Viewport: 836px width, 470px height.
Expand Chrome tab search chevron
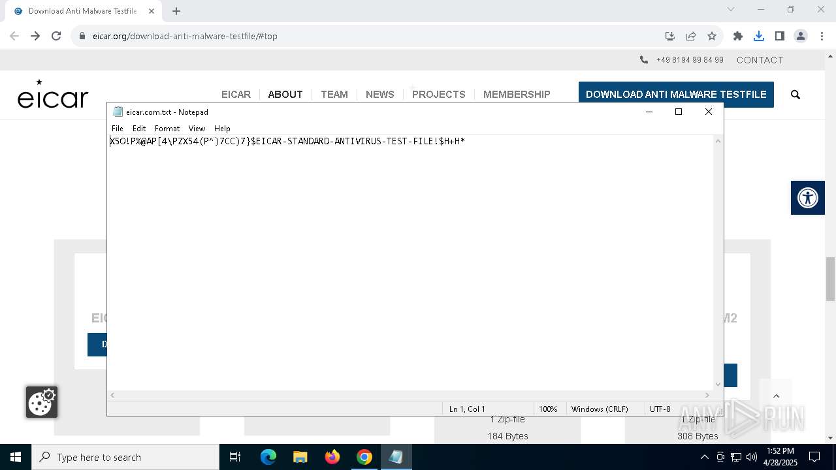(x=731, y=9)
